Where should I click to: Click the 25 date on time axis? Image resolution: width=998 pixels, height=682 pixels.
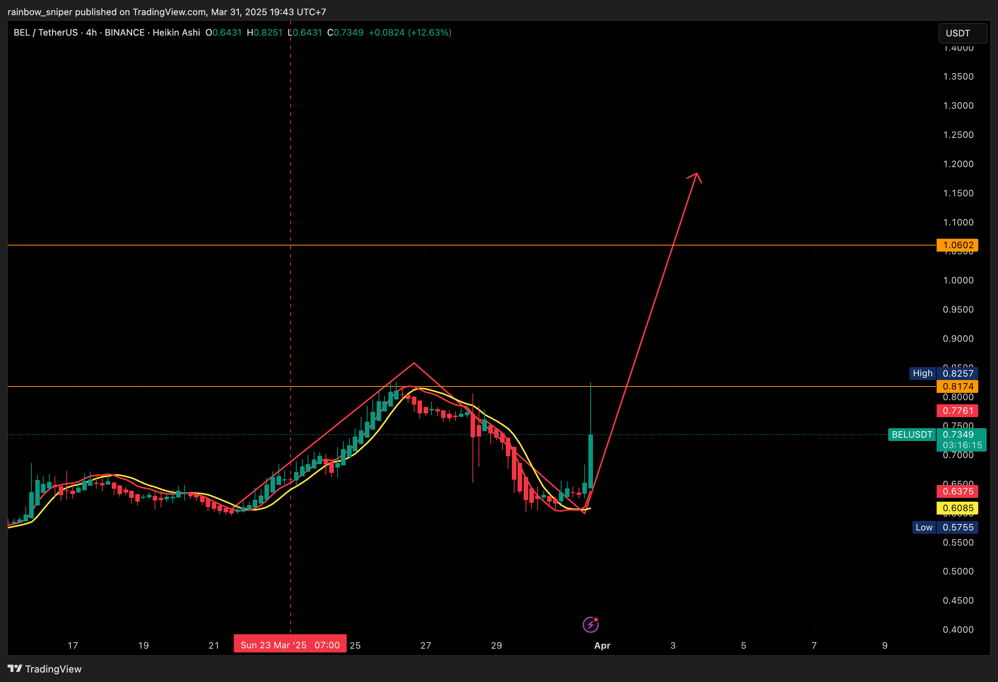[355, 646]
